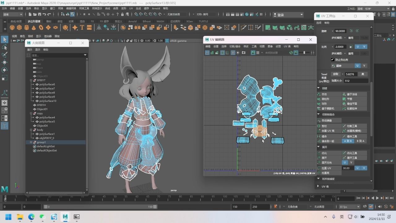Open File Explorer from the taskbar
396x223 pixels.
coord(20,217)
